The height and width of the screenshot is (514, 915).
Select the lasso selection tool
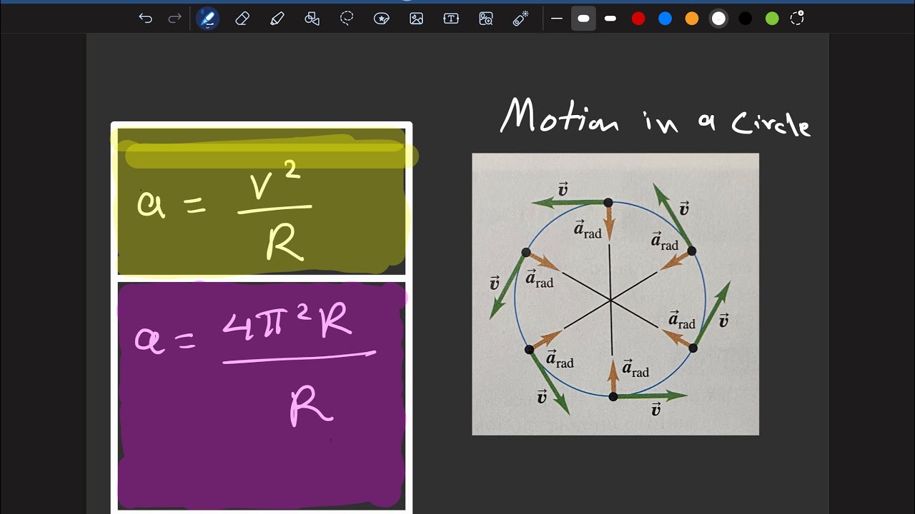347,19
